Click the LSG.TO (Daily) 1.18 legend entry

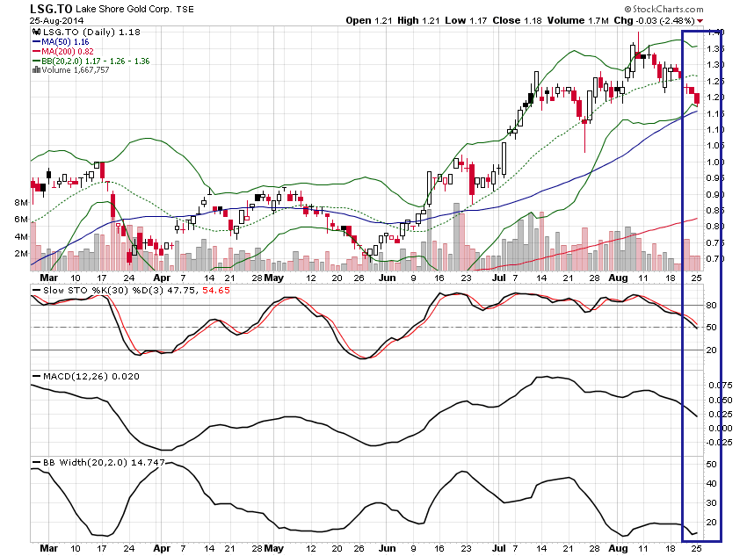[x=91, y=32]
